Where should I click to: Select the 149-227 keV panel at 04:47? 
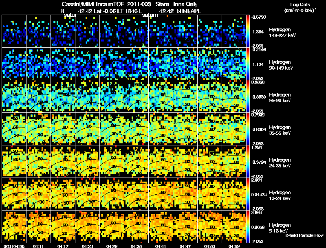pyautogui.click(x=185, y=31)
